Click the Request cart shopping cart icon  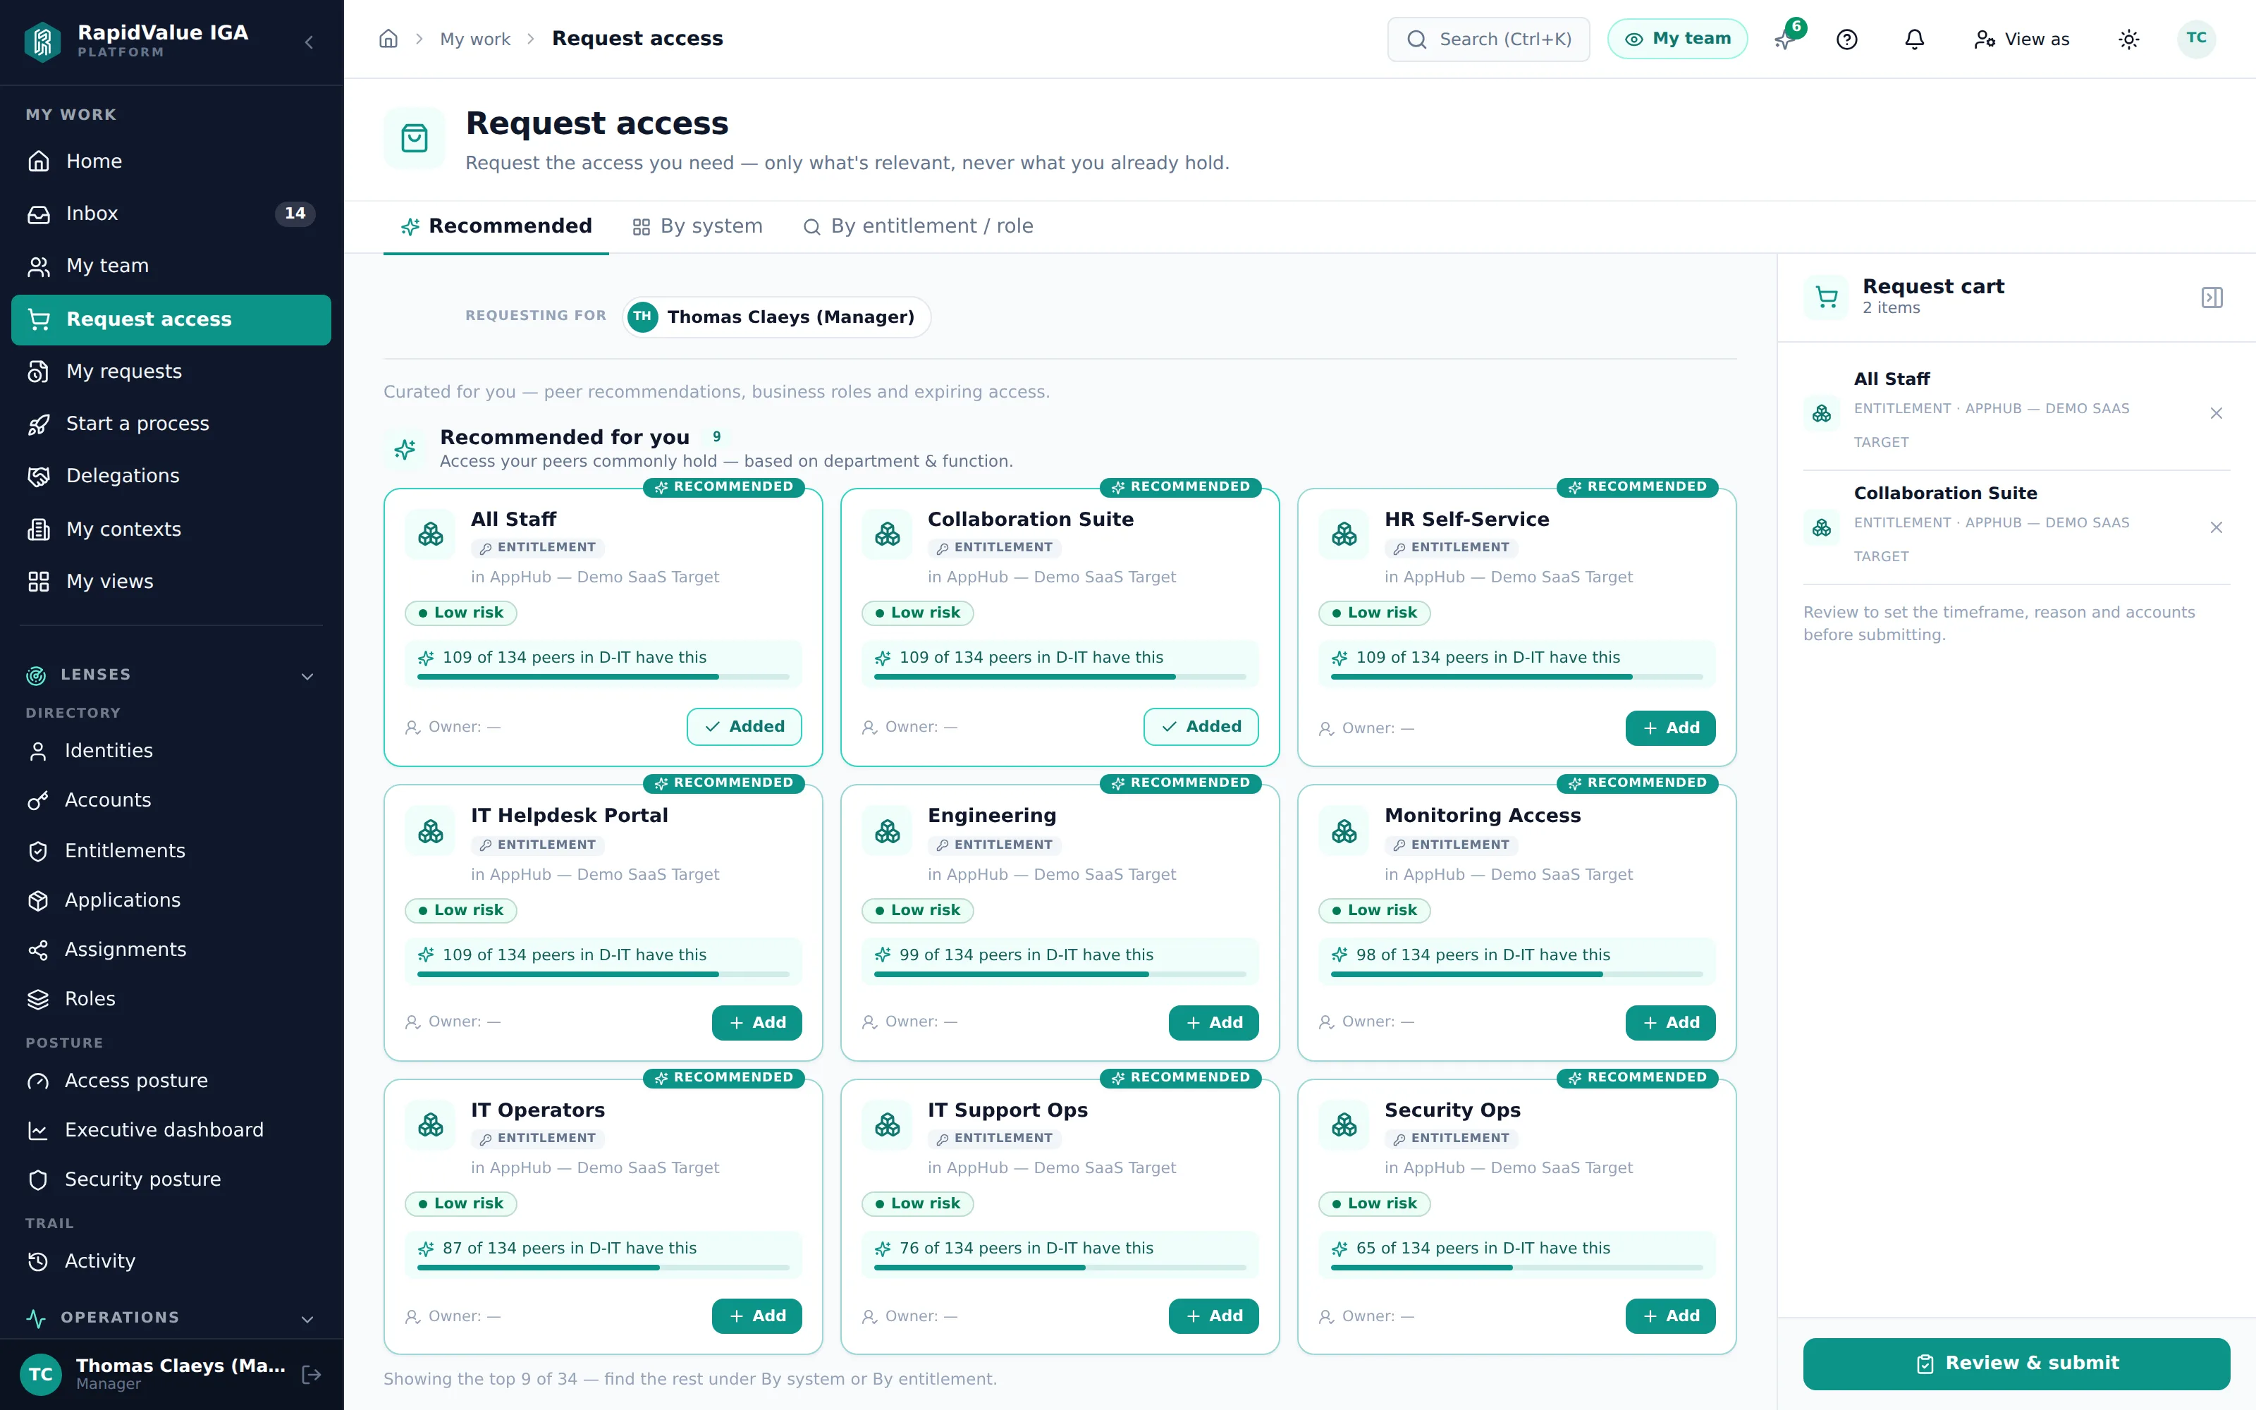pyautogui.click(x=1826, y=298)
